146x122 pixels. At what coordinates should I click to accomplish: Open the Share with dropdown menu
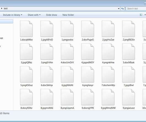point(34,15)
